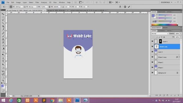183x103 pixels.
Task: Open the Layers panel options menu
Action: (181, 31)
